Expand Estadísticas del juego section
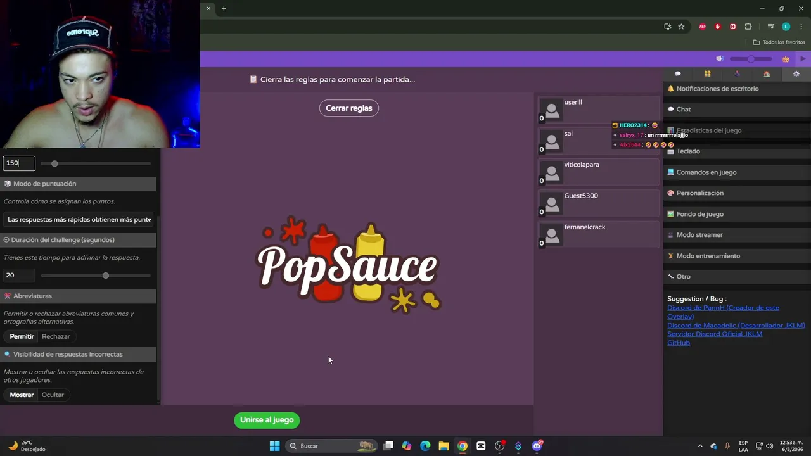The image size is (811, 456). click(x=737, y=130)
